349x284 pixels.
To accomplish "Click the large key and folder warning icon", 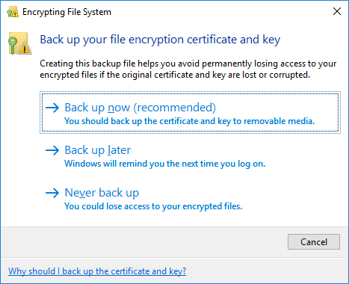I will (20, 43).
